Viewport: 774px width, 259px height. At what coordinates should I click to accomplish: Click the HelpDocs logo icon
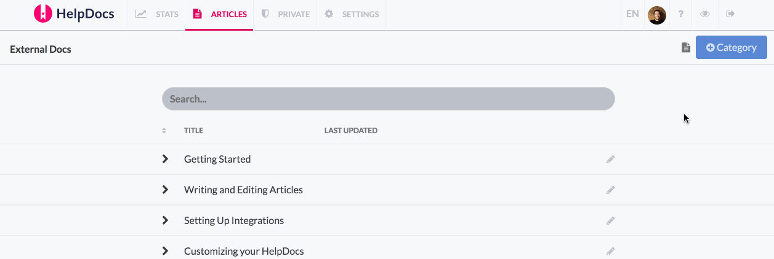(x=42, y=14)
